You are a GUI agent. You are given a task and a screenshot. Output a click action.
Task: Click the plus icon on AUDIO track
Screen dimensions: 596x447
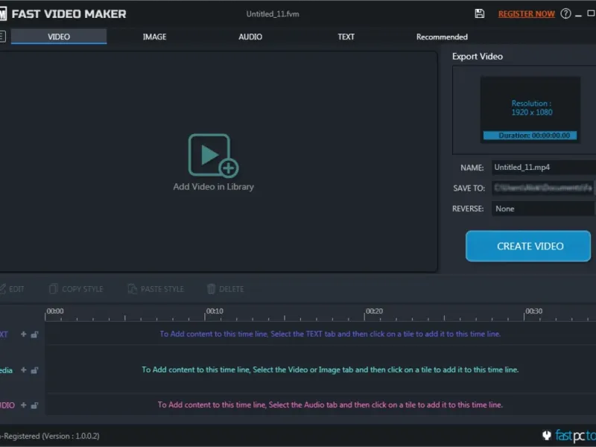(x=24, y=405)
